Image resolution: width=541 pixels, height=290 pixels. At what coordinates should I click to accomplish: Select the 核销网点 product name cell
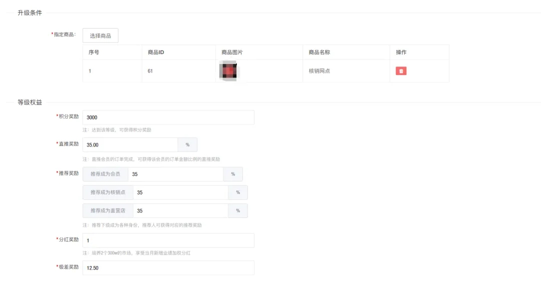[x=319, y=71]
